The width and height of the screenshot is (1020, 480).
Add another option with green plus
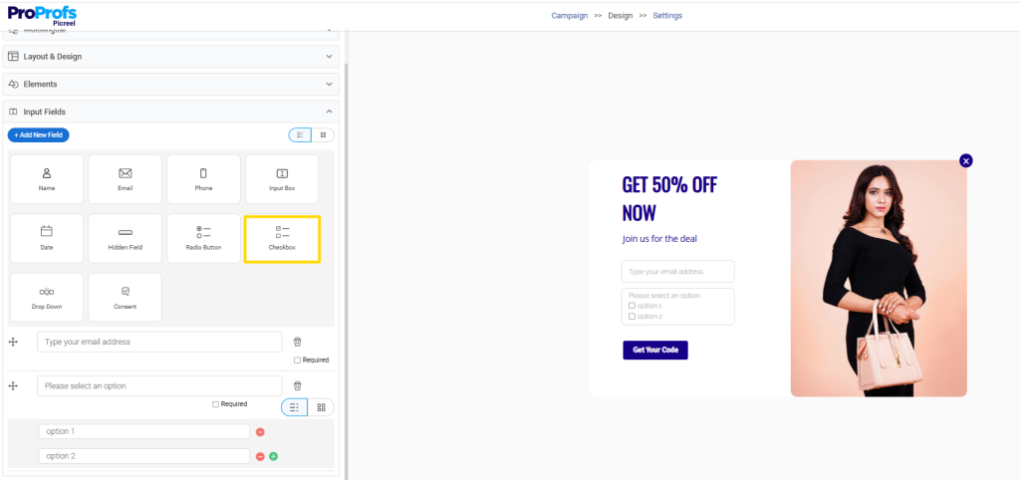273,456
